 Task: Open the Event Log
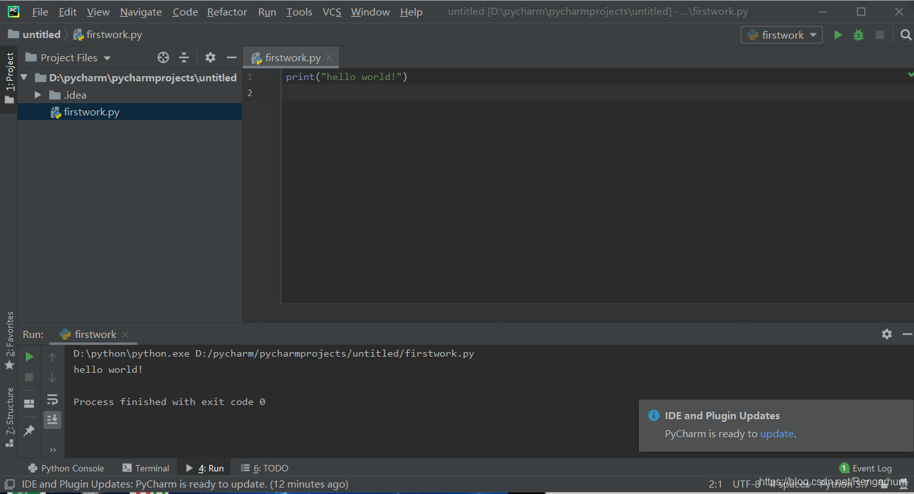pyautogui.click(x=866, y=468)
